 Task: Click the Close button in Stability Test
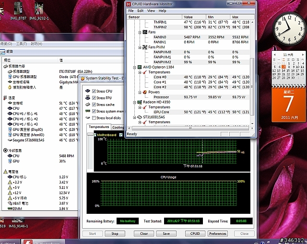244,233
